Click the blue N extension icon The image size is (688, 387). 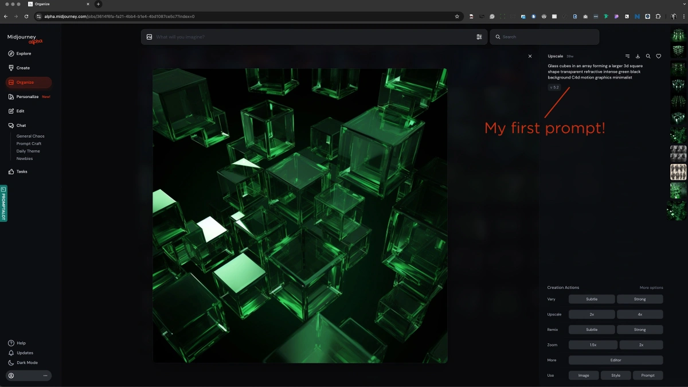(637, 17)
